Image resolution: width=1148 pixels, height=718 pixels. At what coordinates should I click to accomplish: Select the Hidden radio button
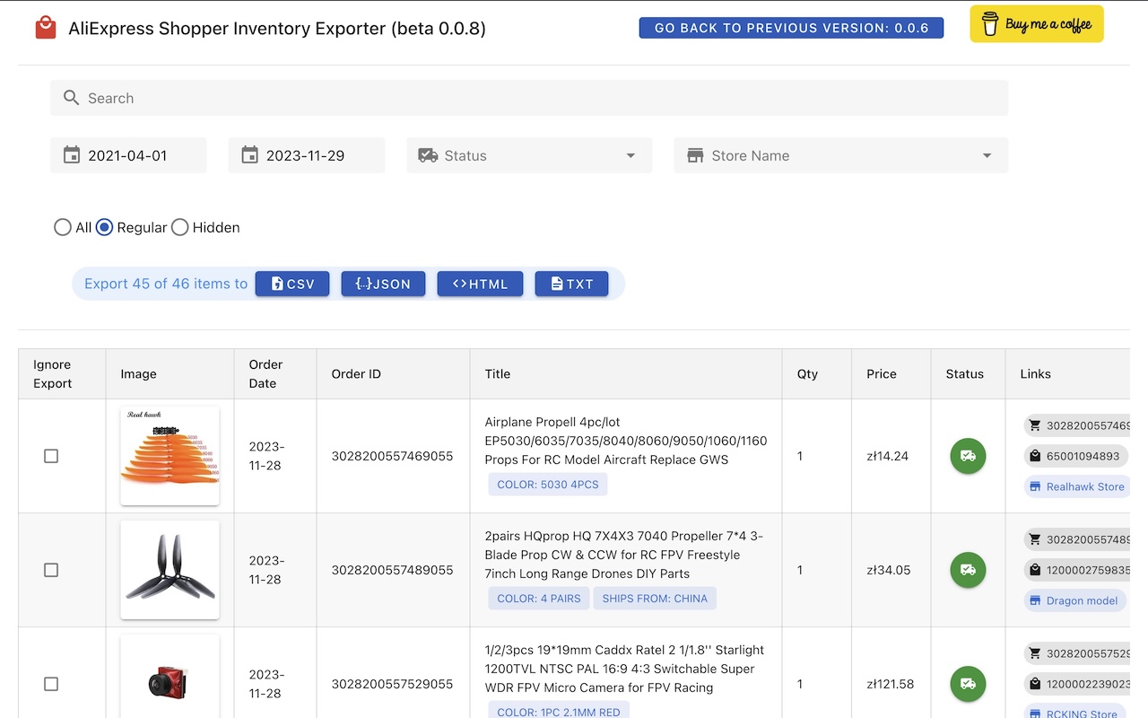click(x=179, y=227)
